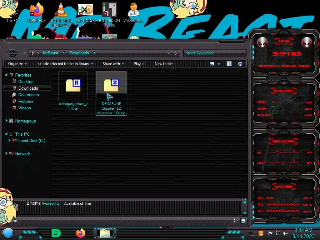320x240 pixels.
Task: Click the MrBeast breadcrumb in address bar
Action: click(x=51, y=53)
